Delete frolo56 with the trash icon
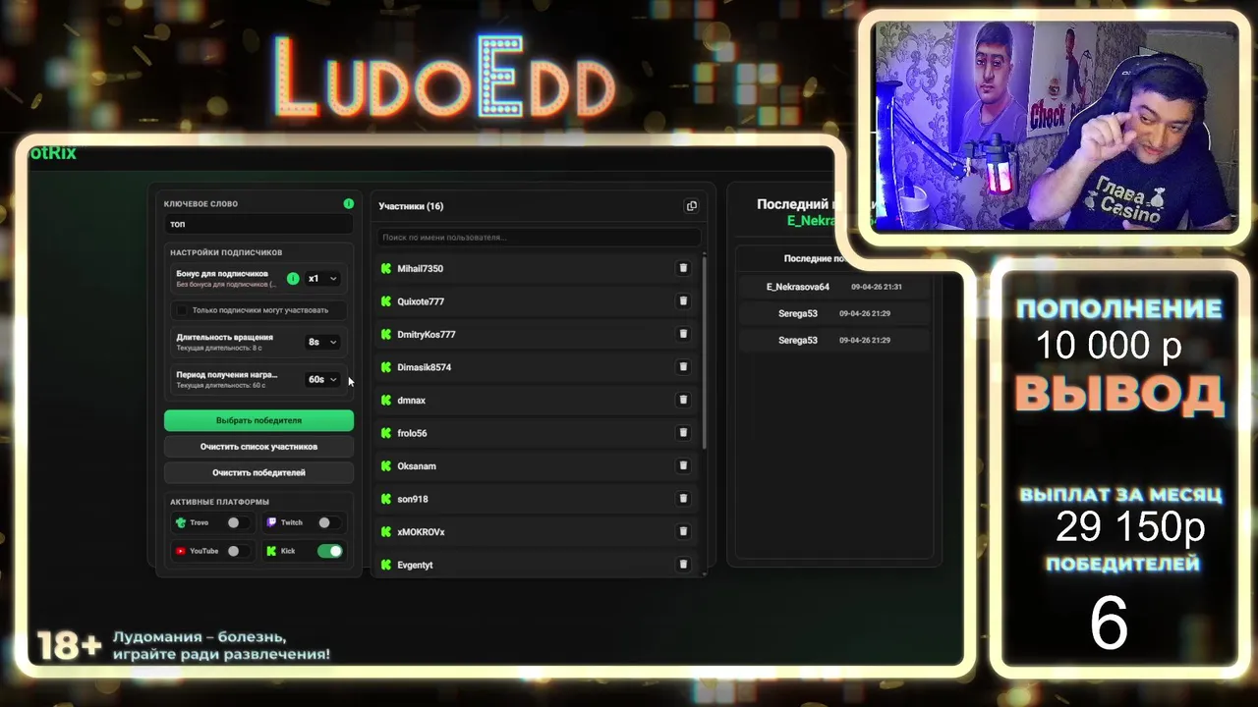 683,433
